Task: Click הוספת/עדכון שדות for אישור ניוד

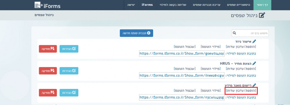Action: [x=241, y=47]
